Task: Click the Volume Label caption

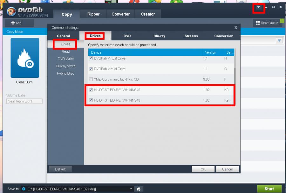Action: tap(16, 95)
